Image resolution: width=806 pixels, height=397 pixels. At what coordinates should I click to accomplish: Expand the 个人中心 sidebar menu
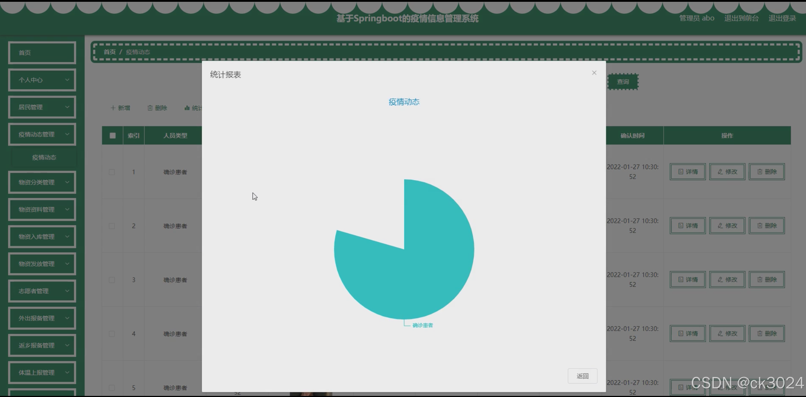[x=42, y=80]
